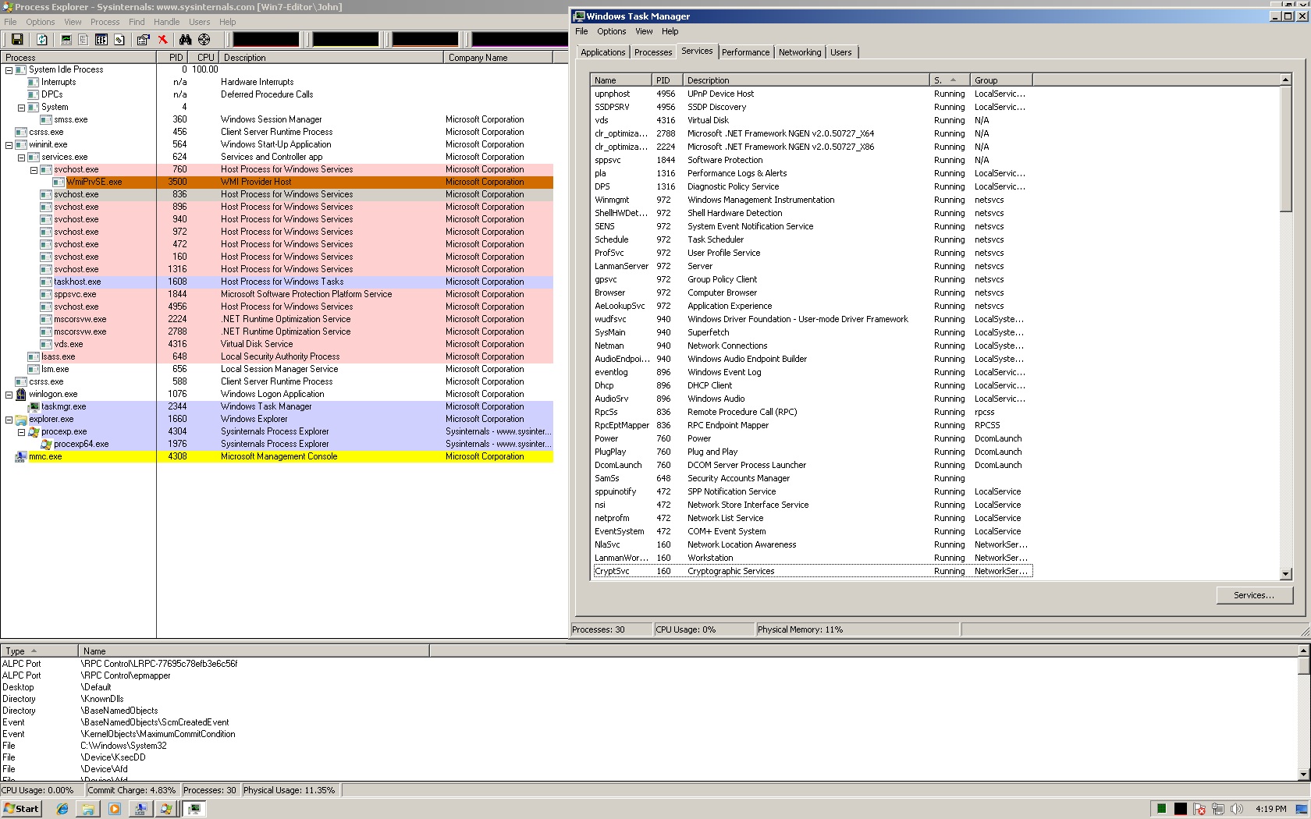Click the binoculars Find Handle icon

(185, 40)
